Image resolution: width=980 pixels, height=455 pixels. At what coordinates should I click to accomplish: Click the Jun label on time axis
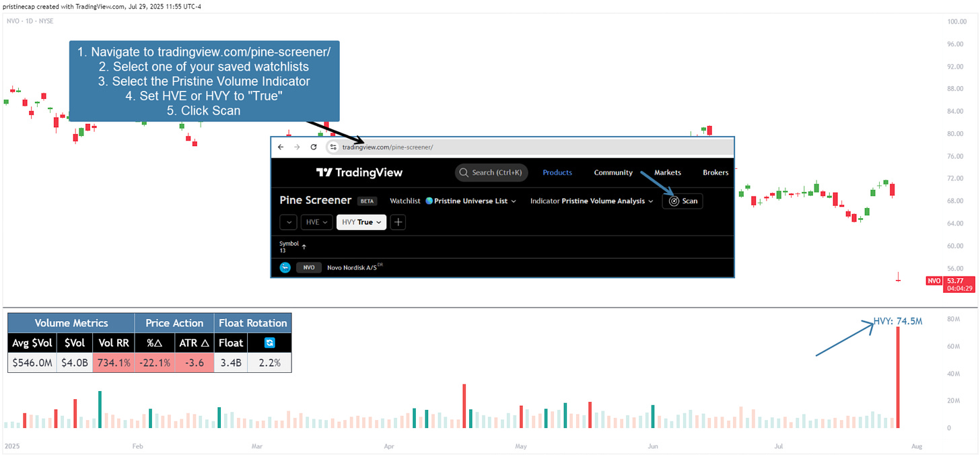653,446
